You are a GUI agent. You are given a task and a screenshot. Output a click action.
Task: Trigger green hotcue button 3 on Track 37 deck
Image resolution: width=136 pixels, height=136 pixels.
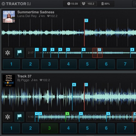50,128
